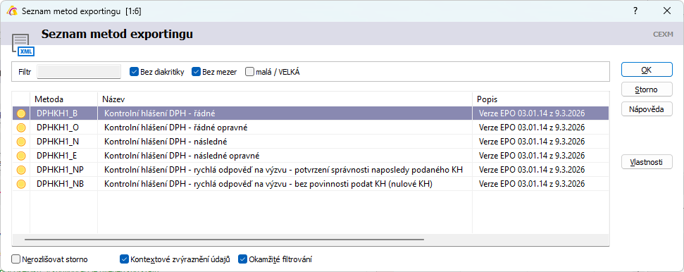Click yellow circle icon next to DPHKH1_E
The image size is (684, 272).
coord(21,156)
